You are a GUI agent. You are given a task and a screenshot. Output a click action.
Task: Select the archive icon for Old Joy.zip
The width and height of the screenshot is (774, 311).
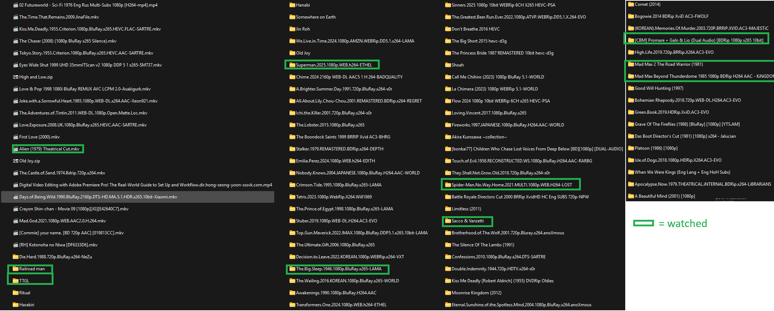point(16,161)
